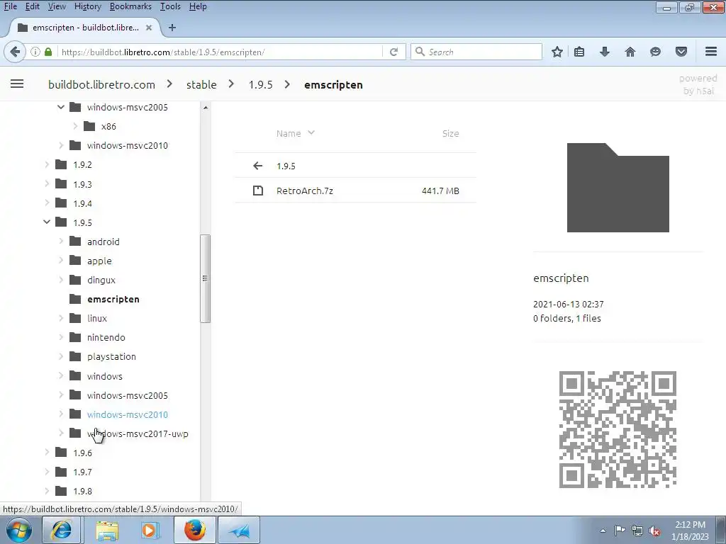Expand the x86 folder in the tree
Image resolution: width=726 pixels, height=544 pixels.
tap(75, 126)
